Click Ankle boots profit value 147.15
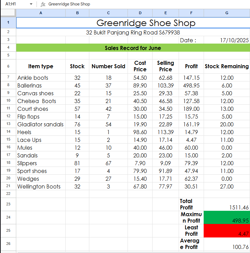The height and width of the screenshot is (253, 250). [x=191, y=77]
